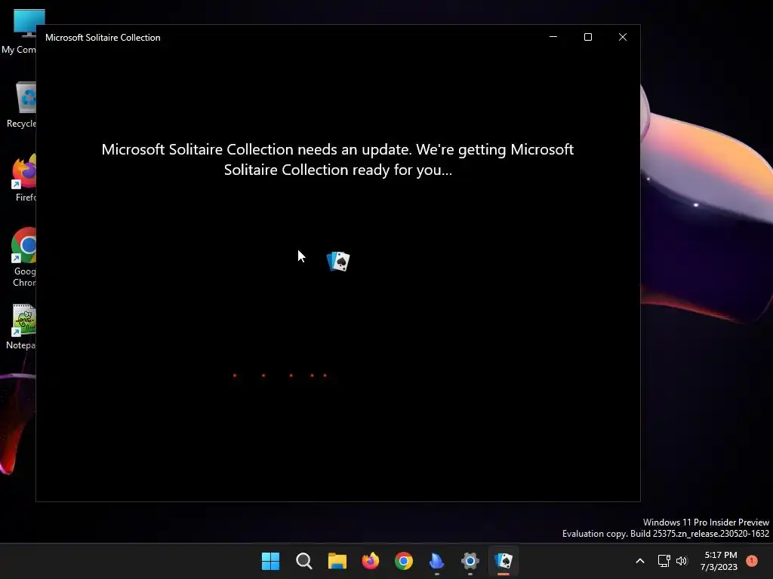Maximize the Solitaire Collection window

click(587, 37)
